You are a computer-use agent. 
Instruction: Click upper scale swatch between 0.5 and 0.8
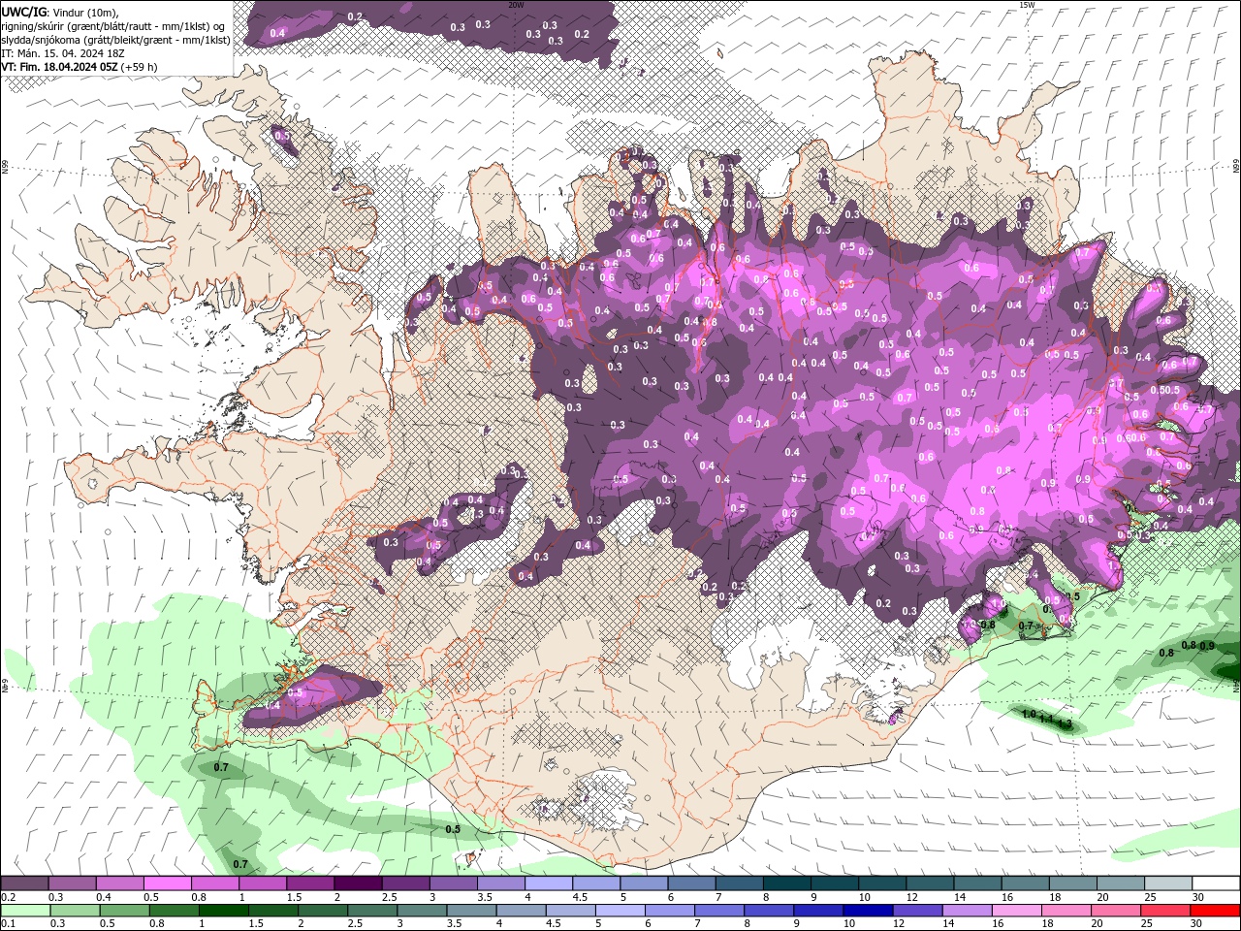click(x=167, y=883)
